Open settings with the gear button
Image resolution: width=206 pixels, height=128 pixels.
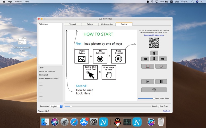154,90
